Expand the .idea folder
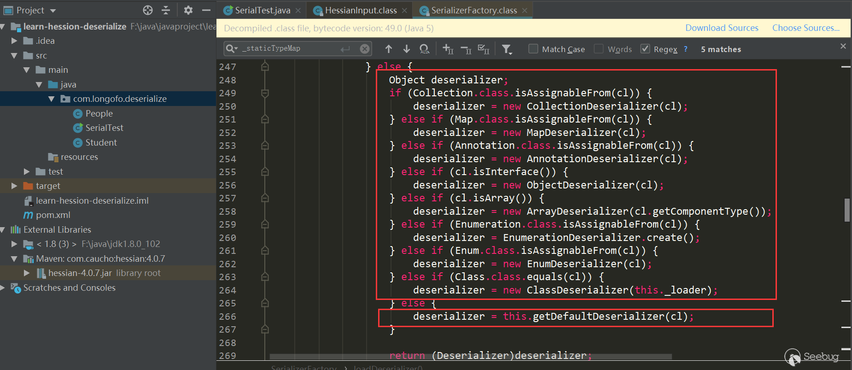Viewport: 852px width, 370px height. [x=14, y=41]
